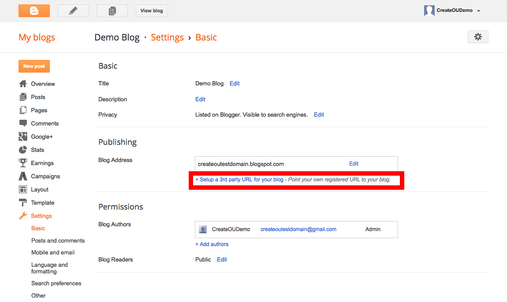Open the posts list document icon
507x302 pixels.
click(112, 11)
